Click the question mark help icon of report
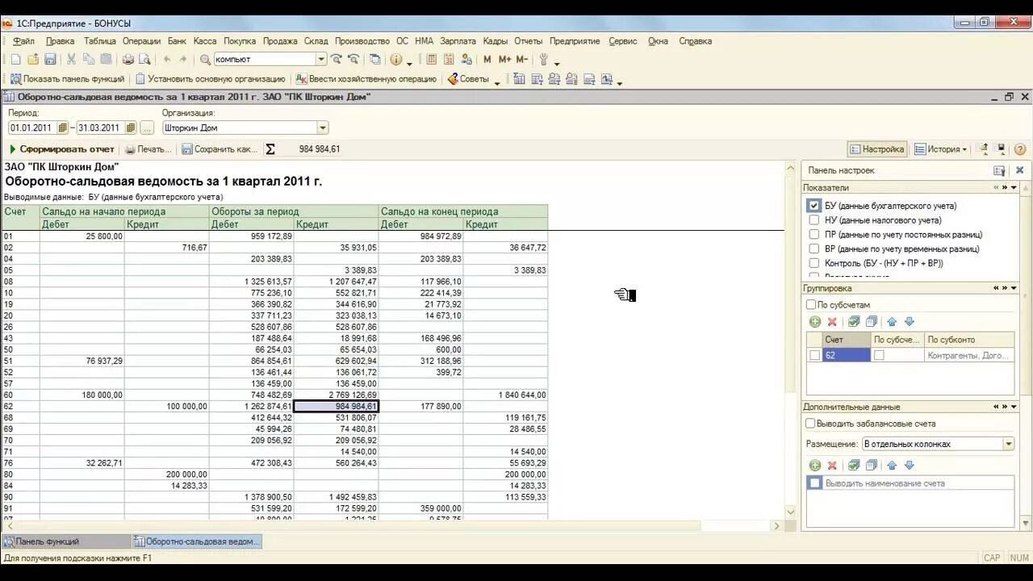Image resolution: width=1033 pixels, height=581 pixels. pyautogui.click(x=1020, y=149)
